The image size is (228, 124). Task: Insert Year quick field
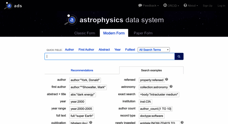(x=117, y=50)
